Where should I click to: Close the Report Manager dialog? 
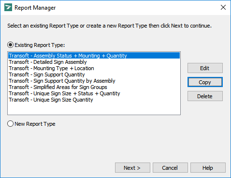(223, 7)
